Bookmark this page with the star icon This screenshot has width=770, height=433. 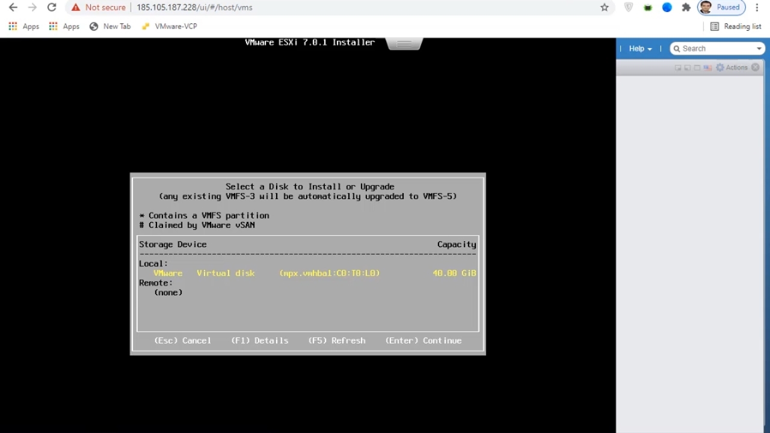(605, 8)
